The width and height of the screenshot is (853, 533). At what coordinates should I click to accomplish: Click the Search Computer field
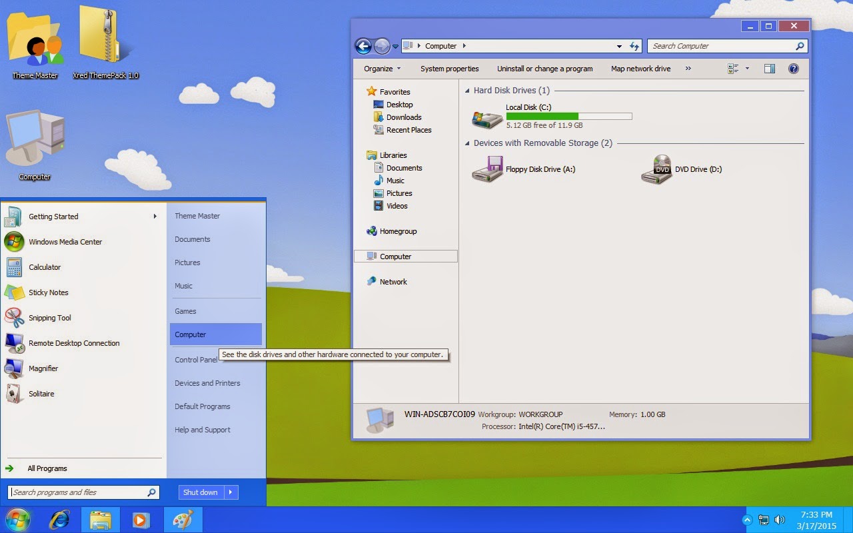tap(727, 46)
